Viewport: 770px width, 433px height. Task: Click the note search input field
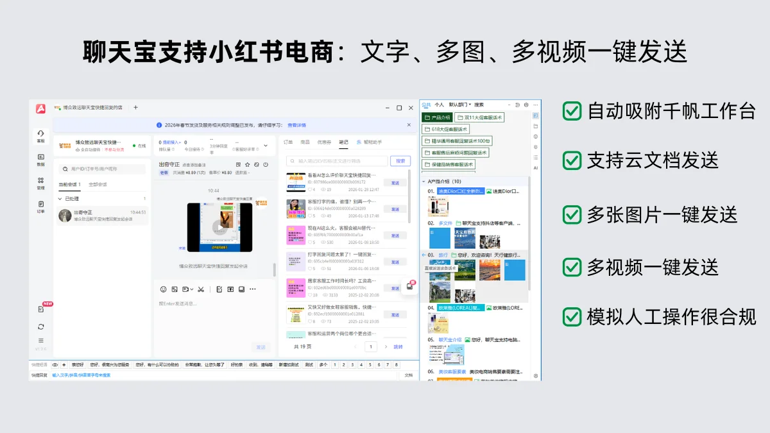337,161
